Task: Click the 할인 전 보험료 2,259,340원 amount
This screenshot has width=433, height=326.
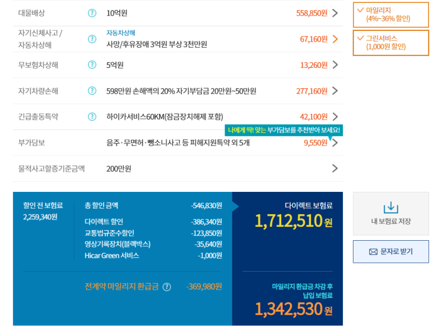Action: [40, 217]
